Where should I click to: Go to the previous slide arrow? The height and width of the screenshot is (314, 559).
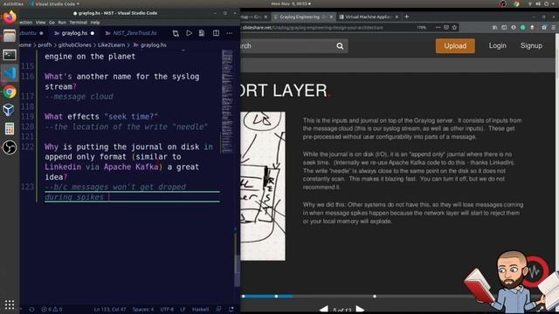coord(324,310)
